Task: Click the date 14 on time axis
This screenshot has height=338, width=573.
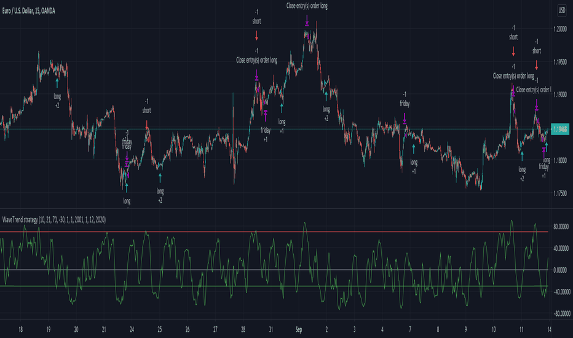Action: coord(549,329)
